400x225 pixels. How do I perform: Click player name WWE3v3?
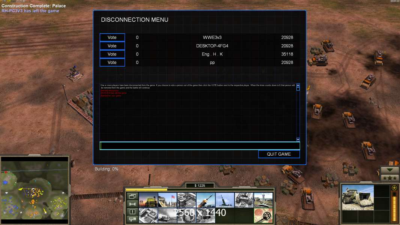tap(212, 37)
